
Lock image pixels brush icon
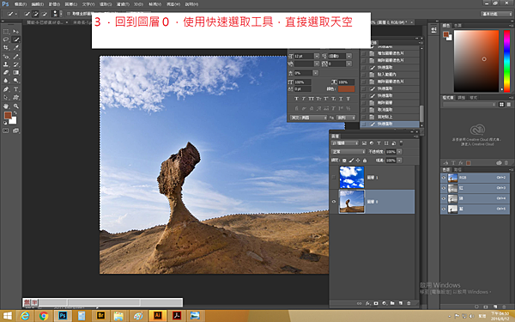pyautogui.click(x=351, y=161)
